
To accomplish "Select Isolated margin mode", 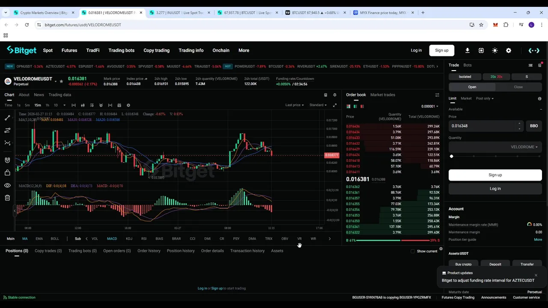I will (465, 77).
